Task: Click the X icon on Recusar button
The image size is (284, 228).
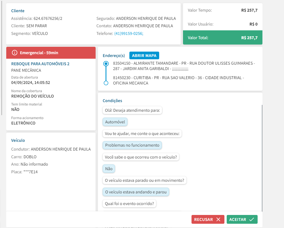Action: (218, 219)
